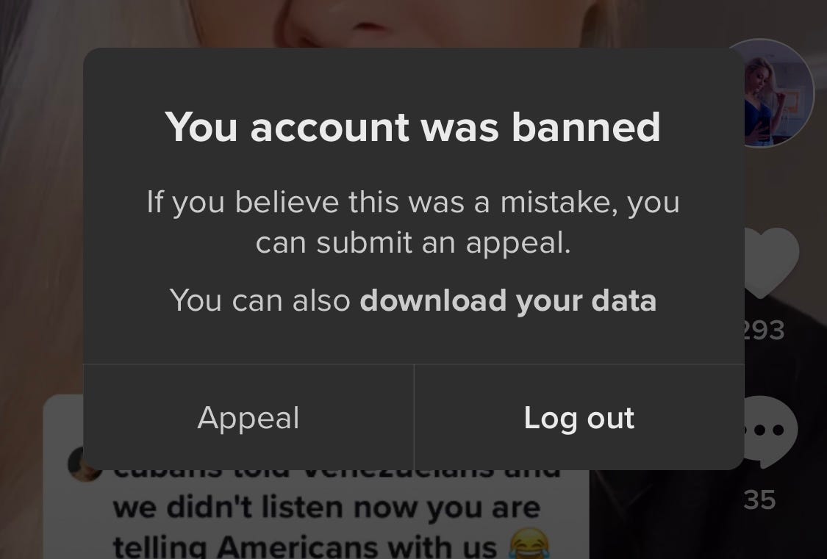827x559 pixels.
Task: Like the video with the heart icon
Action: [x=771, y=262]
